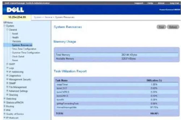Expand the SNMP node above Logs
Image resolution: width=181 pixels, height=120 pixels.
tap(8, 64)
